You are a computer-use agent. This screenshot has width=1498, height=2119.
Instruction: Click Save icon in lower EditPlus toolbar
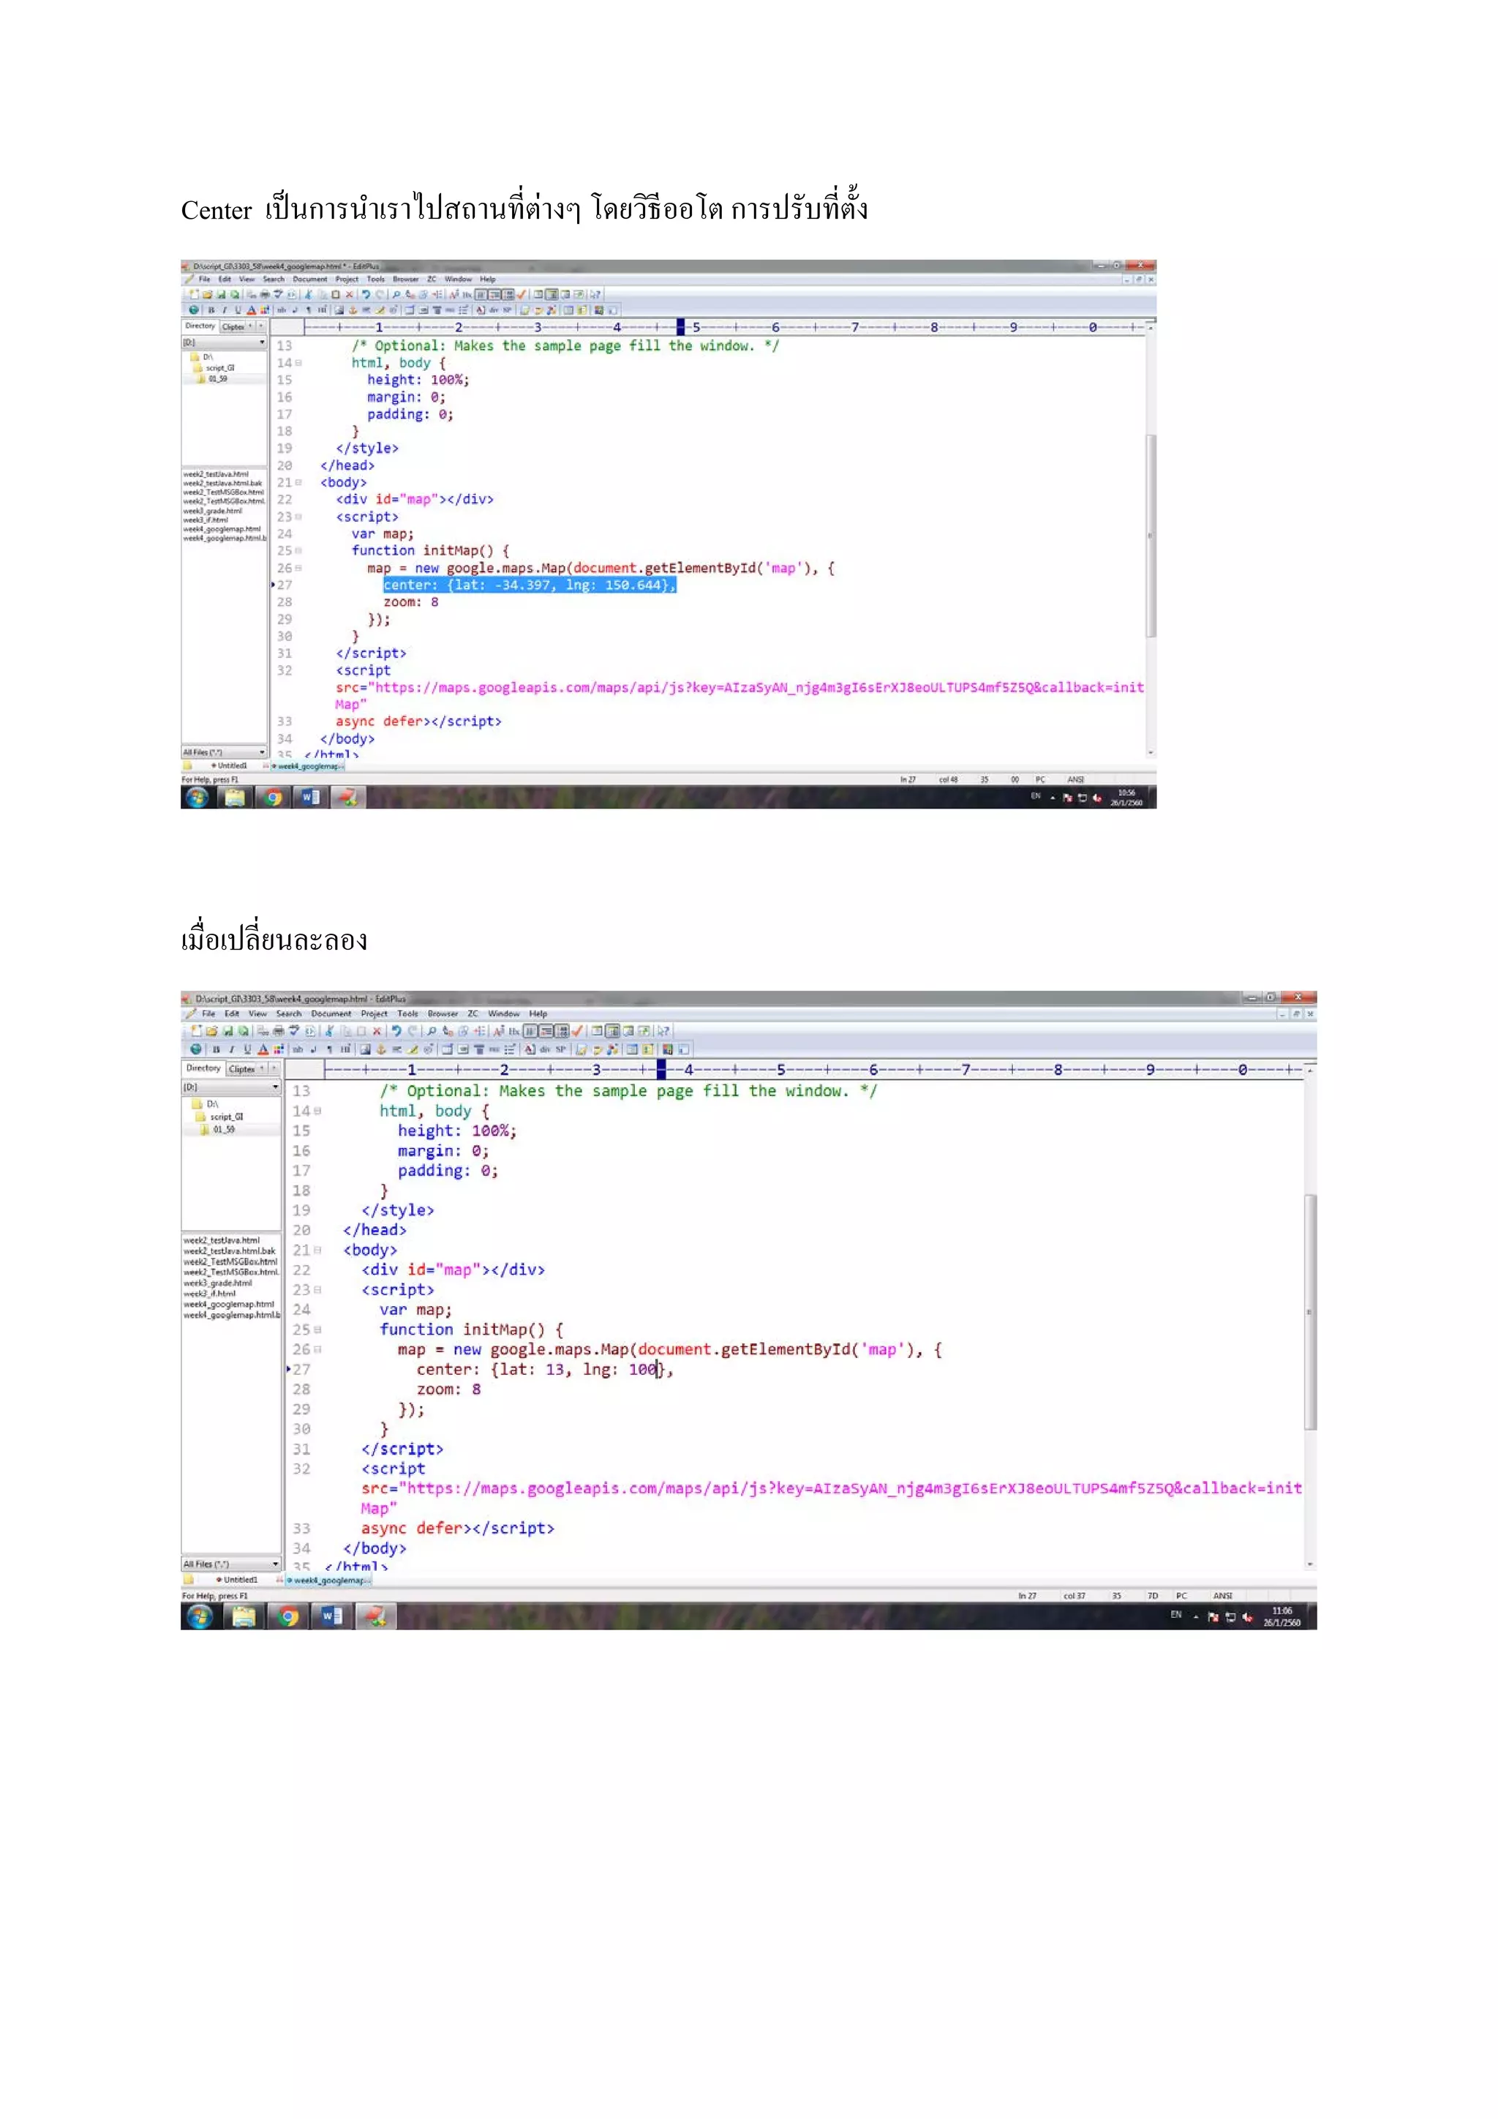[x=227, y=1032]
